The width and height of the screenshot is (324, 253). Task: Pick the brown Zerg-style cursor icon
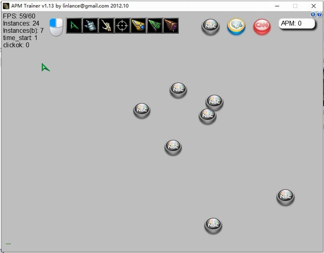click(x=171, y=26)
